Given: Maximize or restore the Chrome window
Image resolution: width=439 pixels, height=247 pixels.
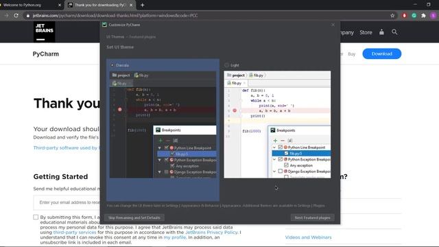Looking at the screenshot, I should [429, 5].
